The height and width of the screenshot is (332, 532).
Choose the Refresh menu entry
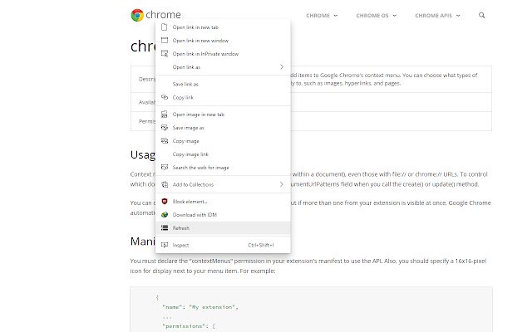coord(223,227)
